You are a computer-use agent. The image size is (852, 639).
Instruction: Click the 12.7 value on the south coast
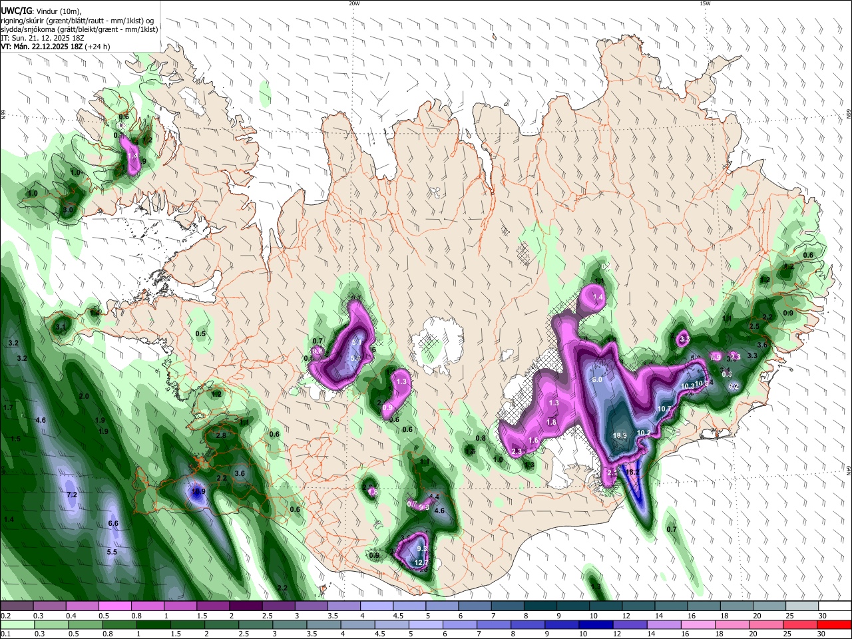click(421, 562)
